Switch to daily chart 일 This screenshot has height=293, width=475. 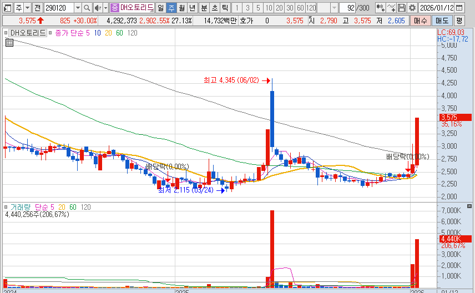click(161, 8)
